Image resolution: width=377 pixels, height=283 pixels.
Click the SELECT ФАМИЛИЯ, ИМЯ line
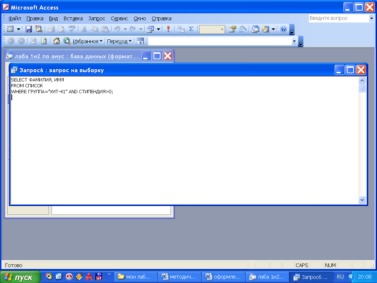point(38,80)
